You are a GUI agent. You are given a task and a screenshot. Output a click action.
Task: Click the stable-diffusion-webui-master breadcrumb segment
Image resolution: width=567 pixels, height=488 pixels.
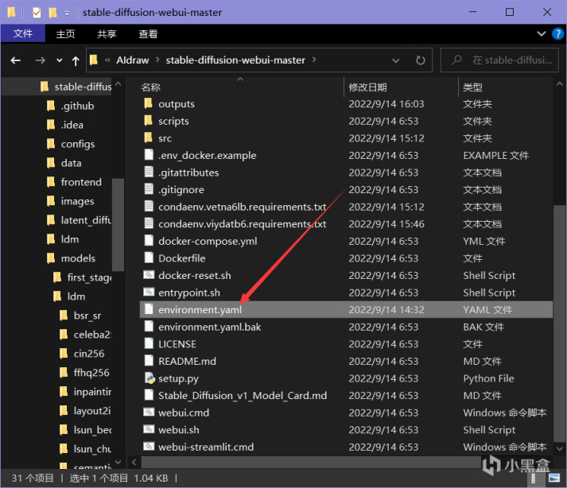click(235, 60)
